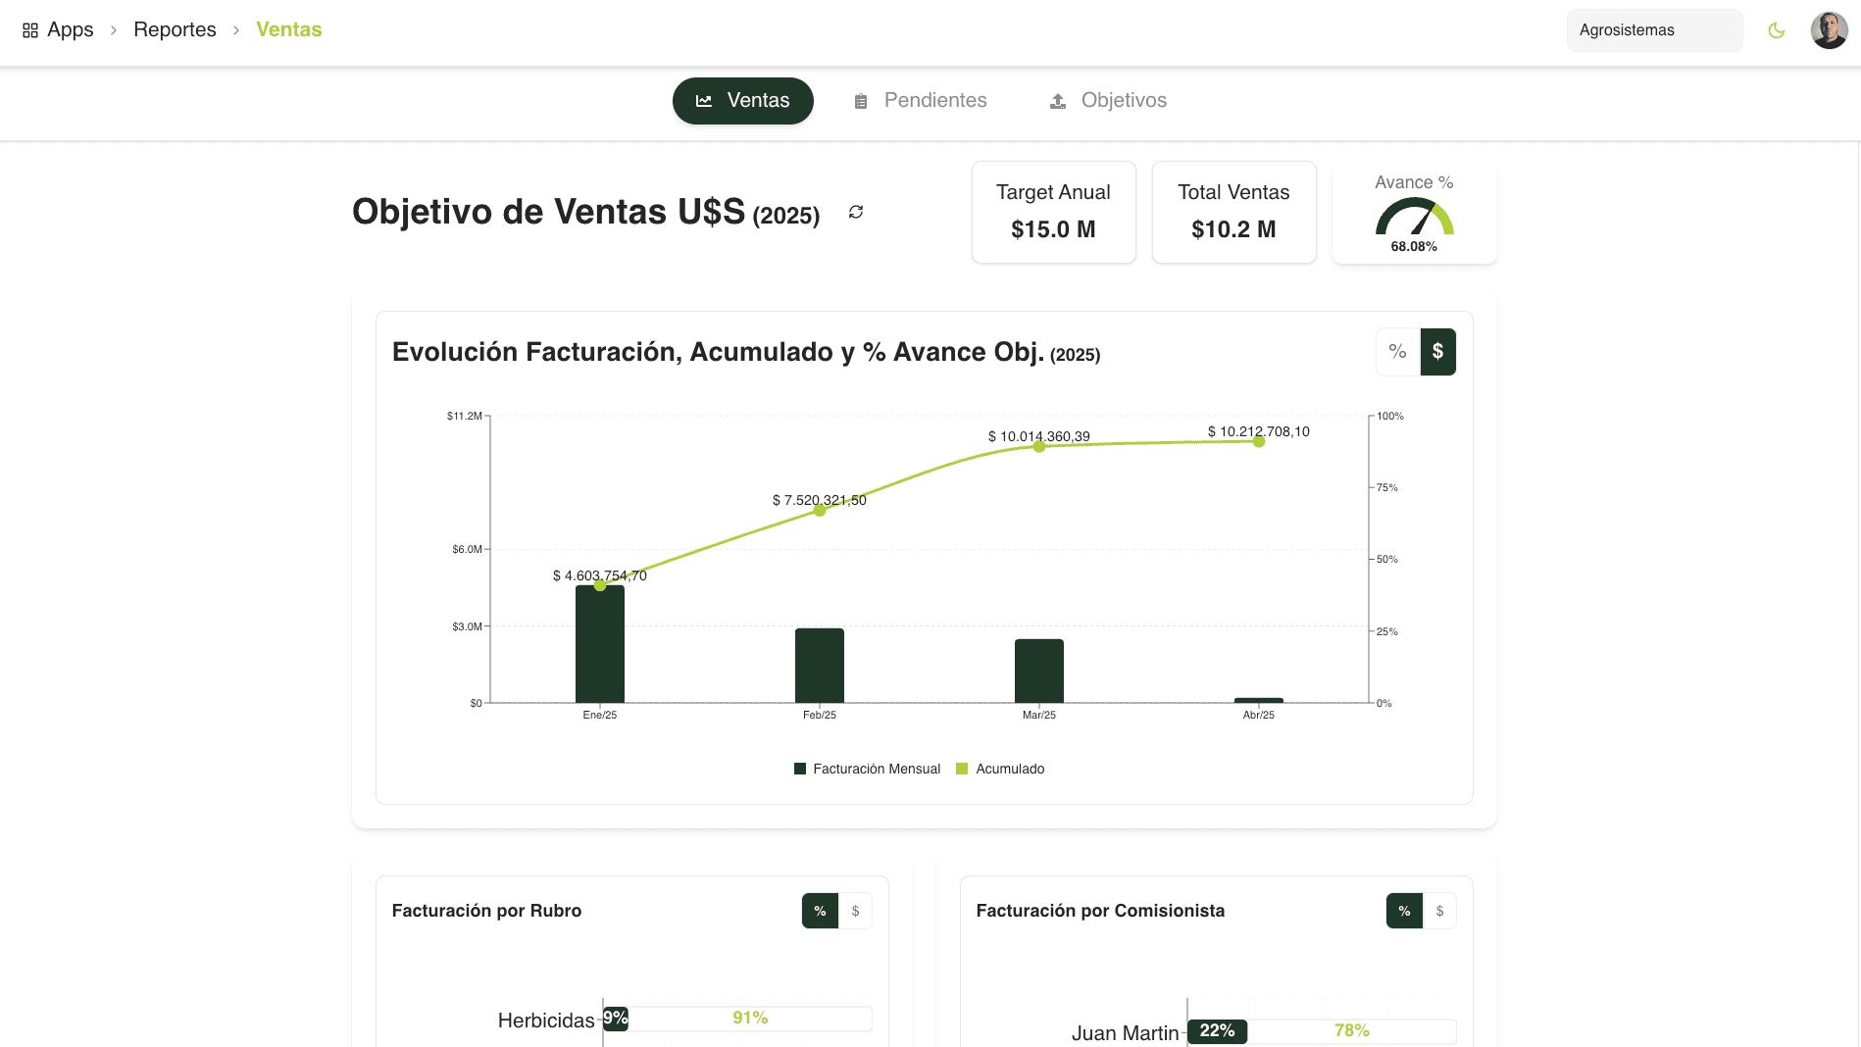Toggle dark mode moon icon
Image resolution: width=1861 pixels, height=1047 pixels.
coord(1776,30)
